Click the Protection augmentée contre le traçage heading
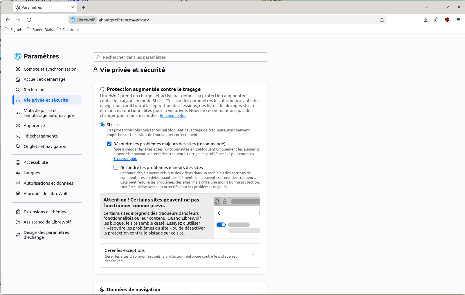The width and height of the screenshot is (465, 295). click(x=154, y=89)
